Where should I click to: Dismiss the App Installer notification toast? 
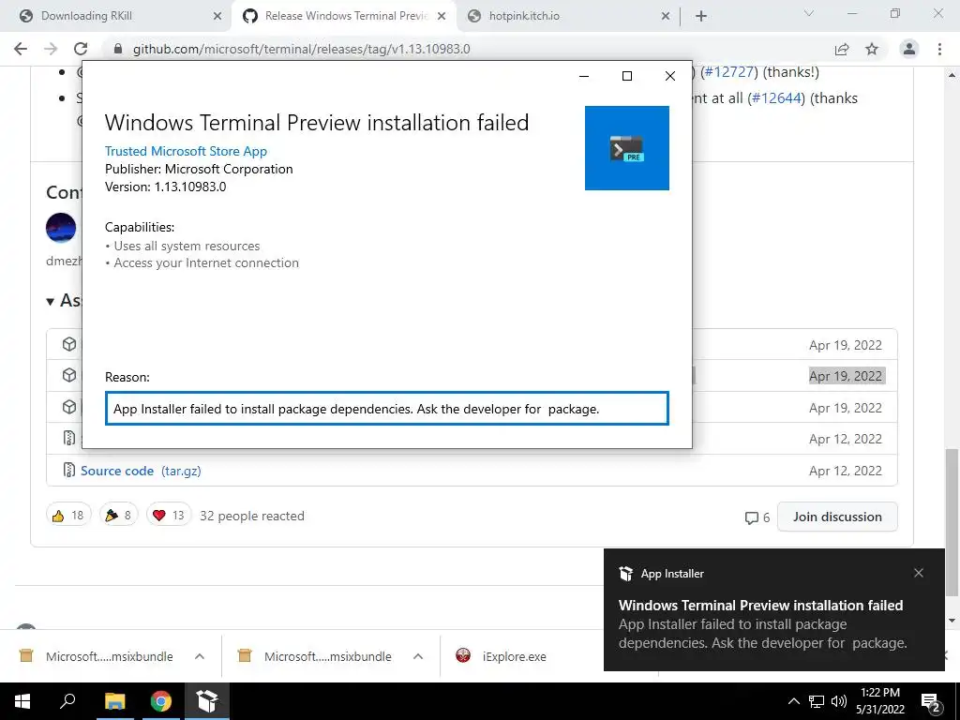pos(919,573)
